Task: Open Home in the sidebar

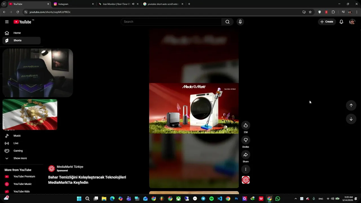Action: click(22, 33)
